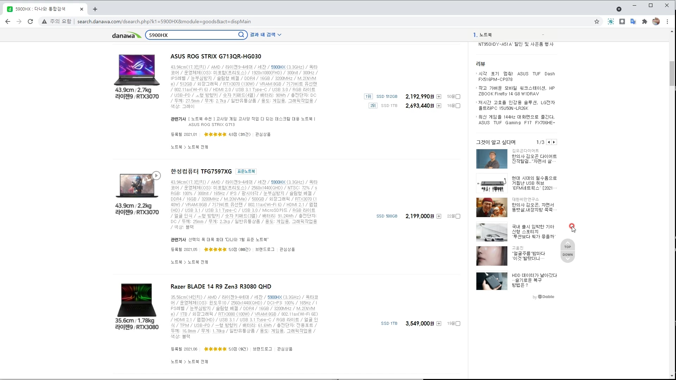Check the 19몰 checkbox for Razer BLADE 14
This screenshot has height=380, width=676.
click(x=458, y=324)
